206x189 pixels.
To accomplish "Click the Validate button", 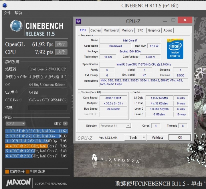I will coord(157,137).
